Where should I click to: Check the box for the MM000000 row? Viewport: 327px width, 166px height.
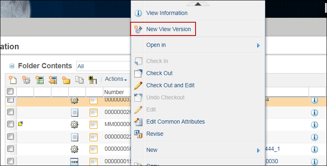pyautogui.click(x=10, y=124)
